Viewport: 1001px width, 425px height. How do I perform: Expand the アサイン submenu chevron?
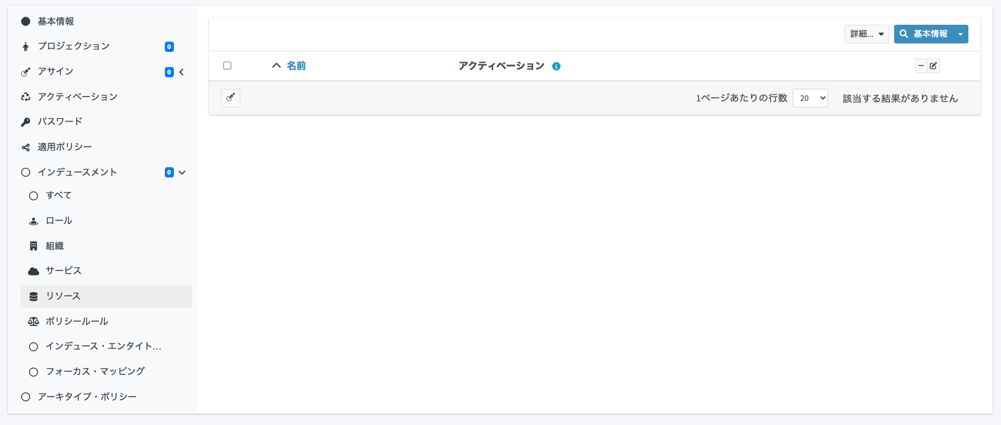pos(182,72)
